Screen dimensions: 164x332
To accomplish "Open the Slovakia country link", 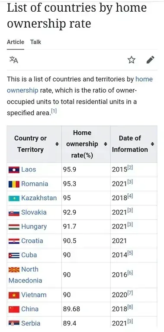I will 34,212.
